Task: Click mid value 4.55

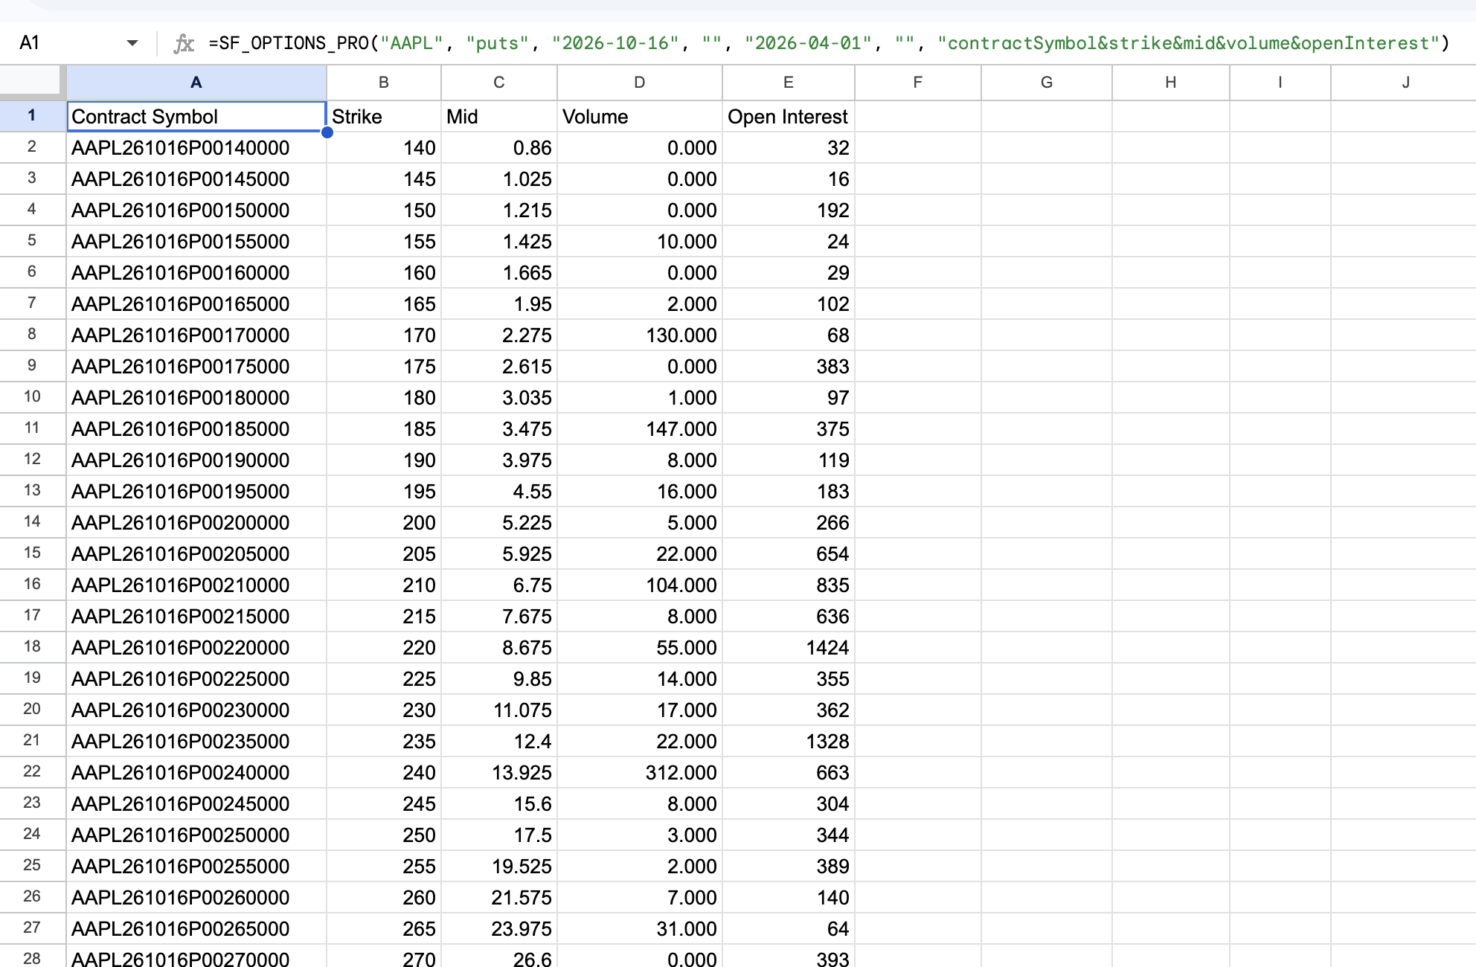Action: [x=499, y=492]
